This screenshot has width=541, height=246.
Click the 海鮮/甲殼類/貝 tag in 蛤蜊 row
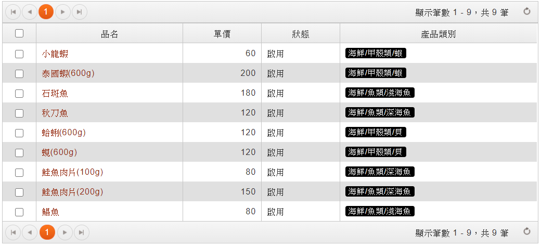(x=376, y=132)
